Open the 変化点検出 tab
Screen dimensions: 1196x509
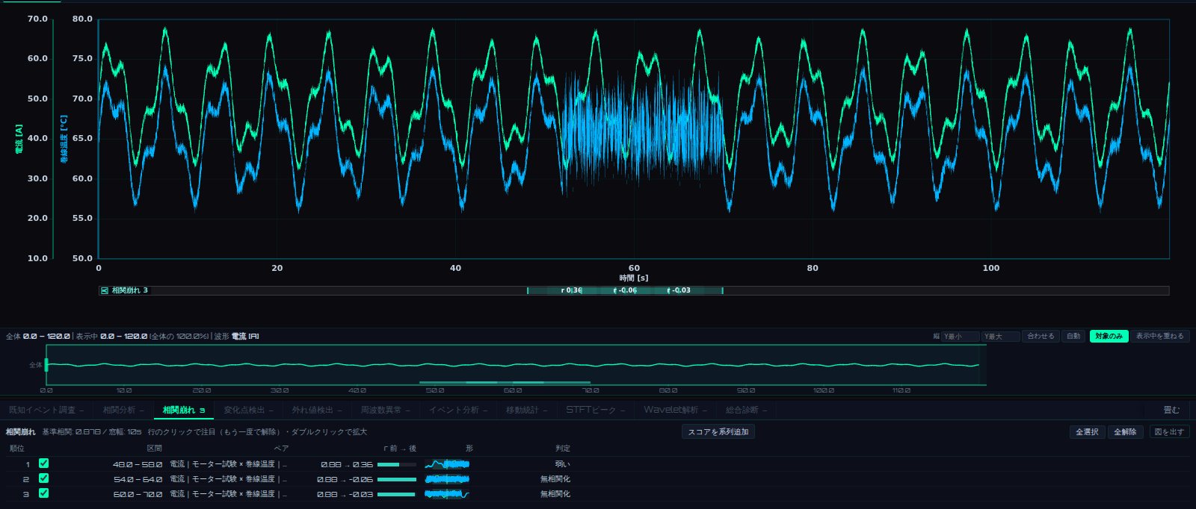pos(248,410)
